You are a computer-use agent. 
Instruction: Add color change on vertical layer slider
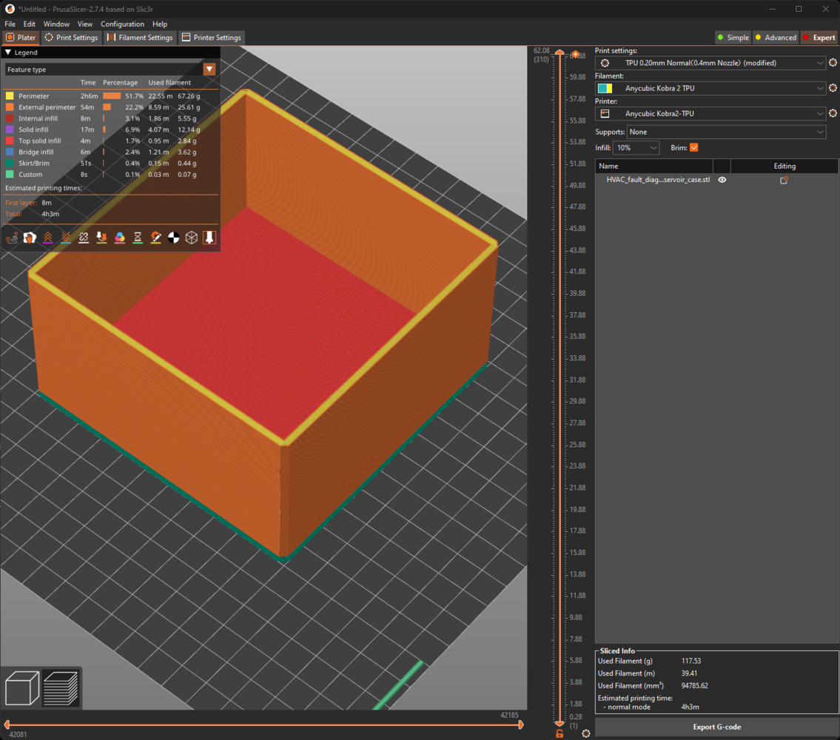575,55
